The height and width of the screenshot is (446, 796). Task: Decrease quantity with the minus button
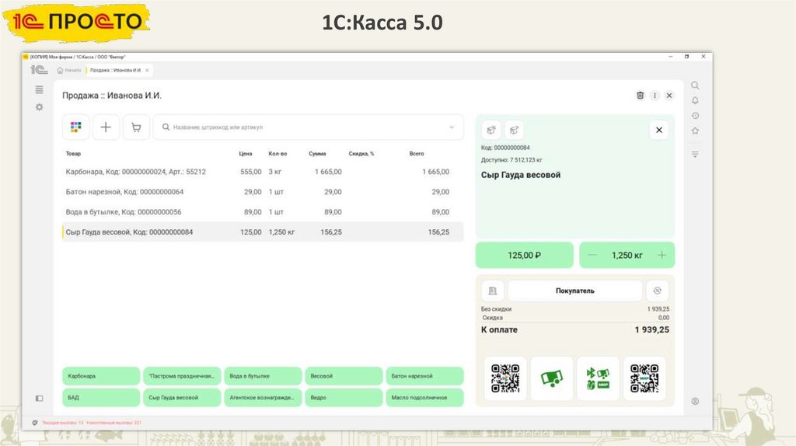point(592,255)
